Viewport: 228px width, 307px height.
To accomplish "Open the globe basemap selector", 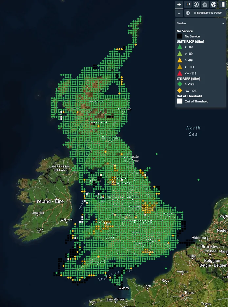I will [x=214, y=4].
